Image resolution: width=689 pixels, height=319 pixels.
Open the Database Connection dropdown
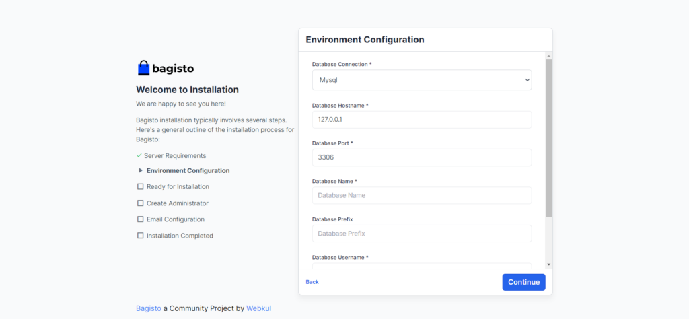coord(421,80)
